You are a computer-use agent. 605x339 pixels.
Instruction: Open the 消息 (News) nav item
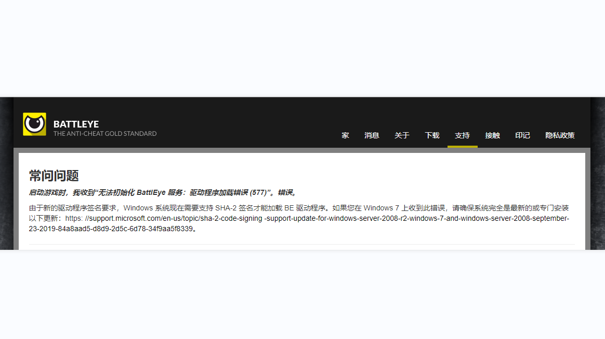[x=372, y=135]
